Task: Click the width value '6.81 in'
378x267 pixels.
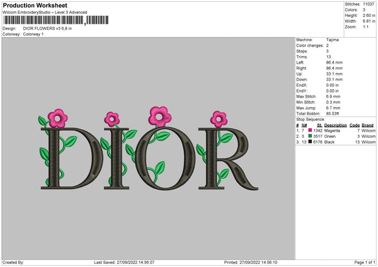Action: (369, 21)
